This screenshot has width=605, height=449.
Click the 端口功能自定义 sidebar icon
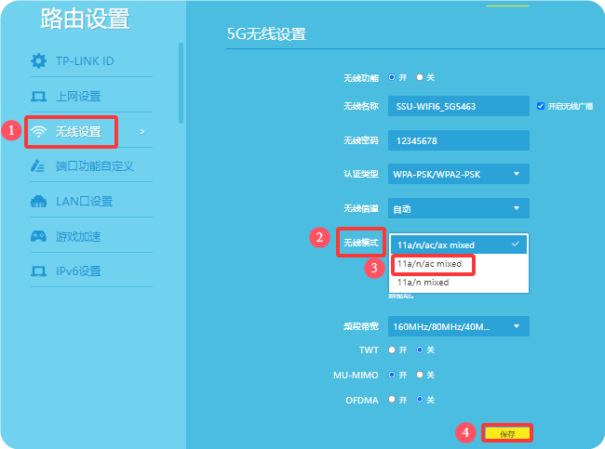pyautogui.click(x=38, y=166)
